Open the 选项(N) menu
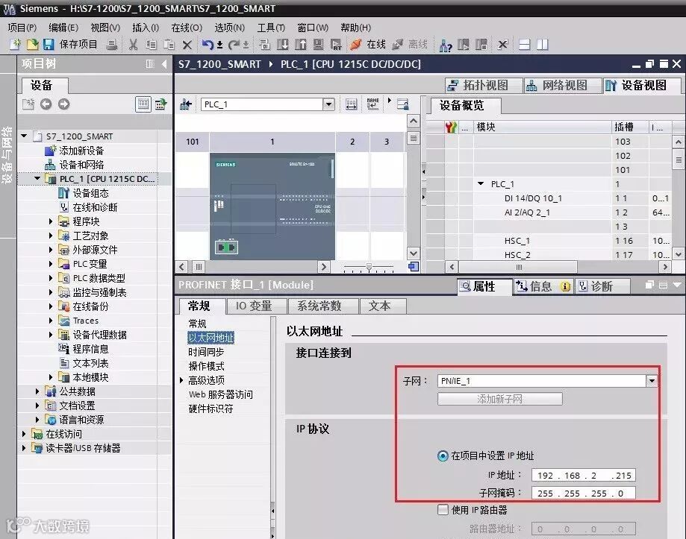Screen dimensions: 686x539 pos(230,28)
